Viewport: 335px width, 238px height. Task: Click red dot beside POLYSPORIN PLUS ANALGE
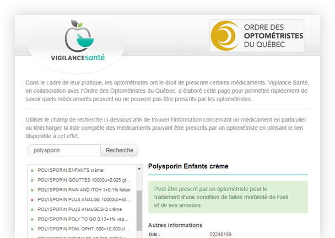pyautogui.click(x=32, y=200)
